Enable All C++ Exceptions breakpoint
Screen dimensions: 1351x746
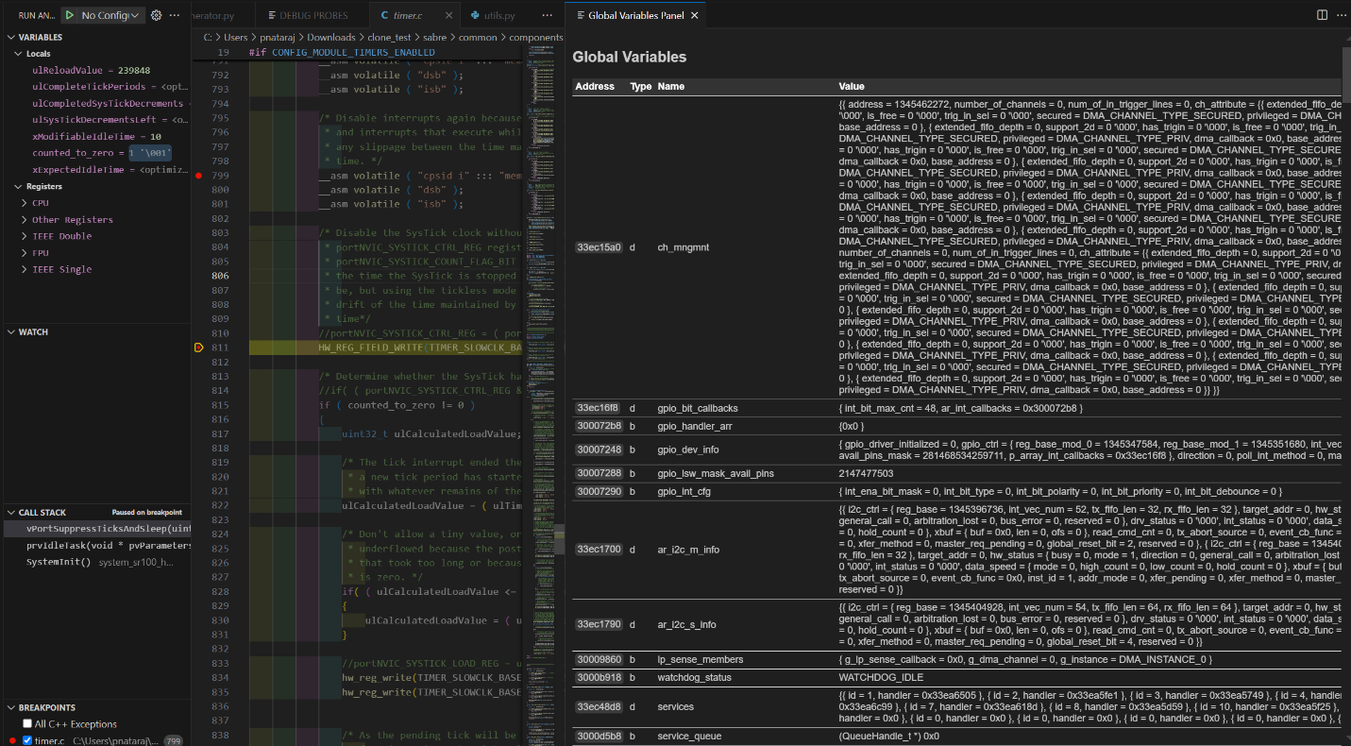tap(27, 724)
